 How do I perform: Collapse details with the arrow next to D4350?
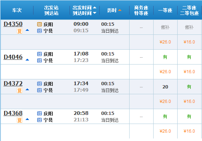coord(27,30)
